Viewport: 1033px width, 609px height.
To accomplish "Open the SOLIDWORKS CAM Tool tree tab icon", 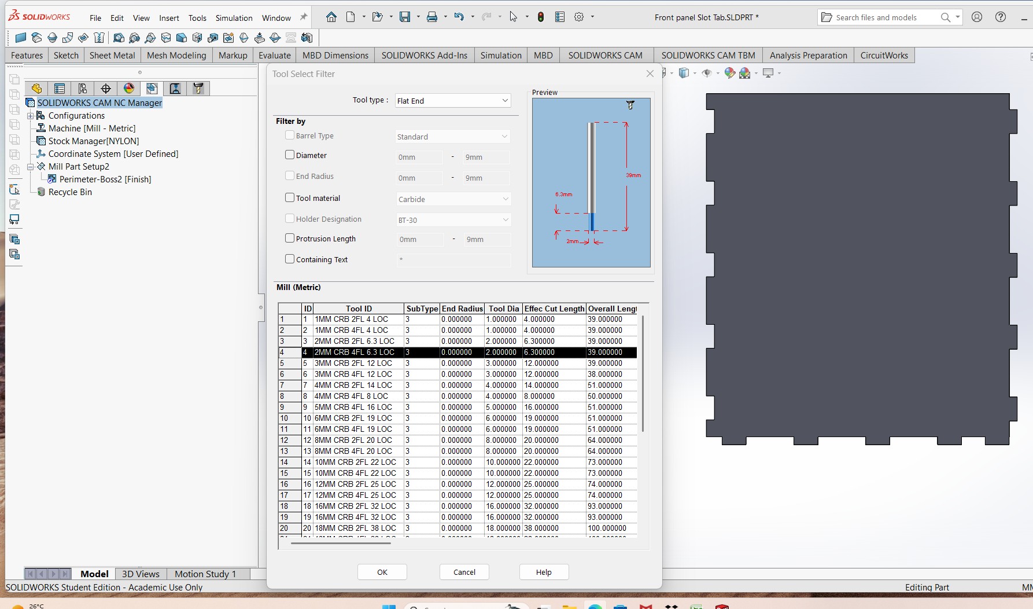I will coord(198,89).
